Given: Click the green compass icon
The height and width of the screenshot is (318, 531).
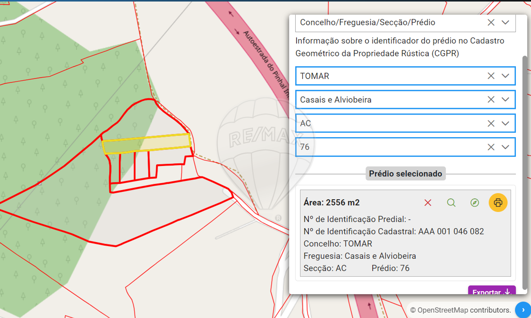Looking at the screenshot, I should click(x=475, y=202).
